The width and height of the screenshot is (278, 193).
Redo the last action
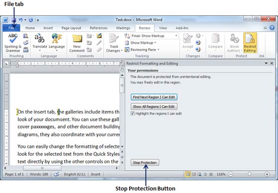31,20
